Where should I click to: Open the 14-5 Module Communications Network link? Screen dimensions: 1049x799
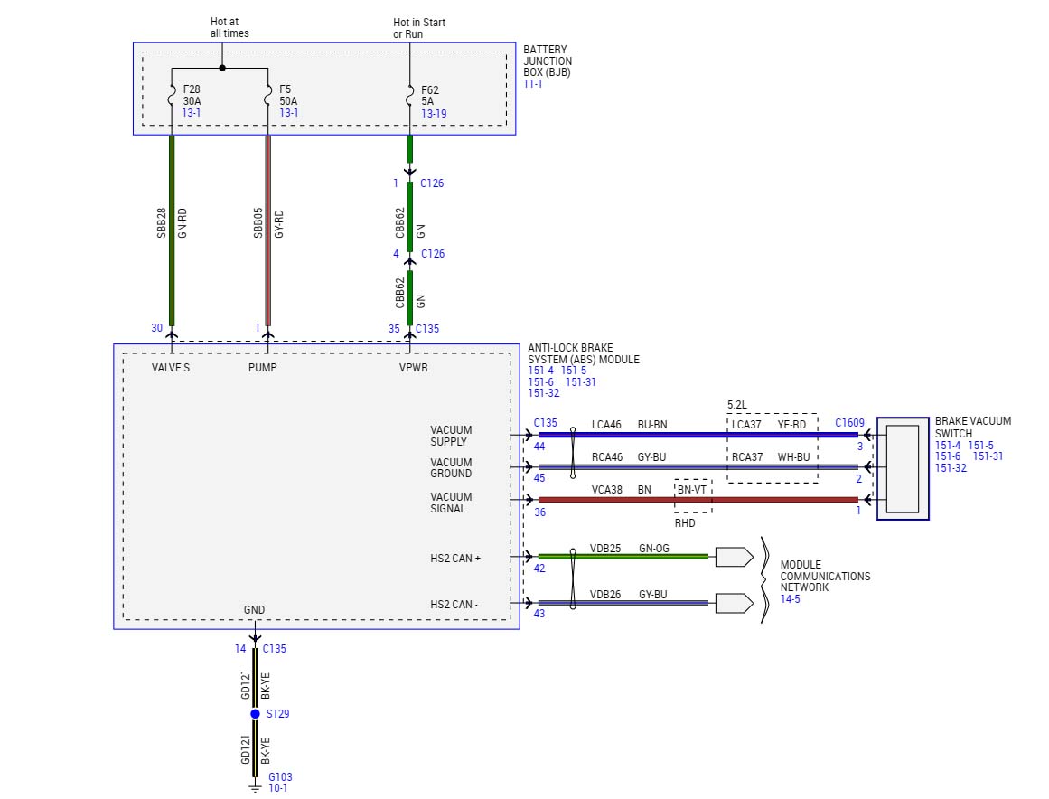[791, 598]
